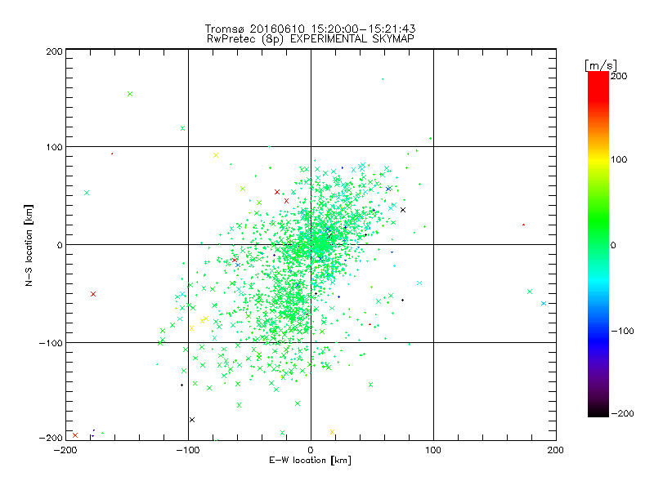Viewport: 654px width, 490px height.
Task: Select the red X marker at the bottom-left plot corner
Action: [x=75, y=435]
